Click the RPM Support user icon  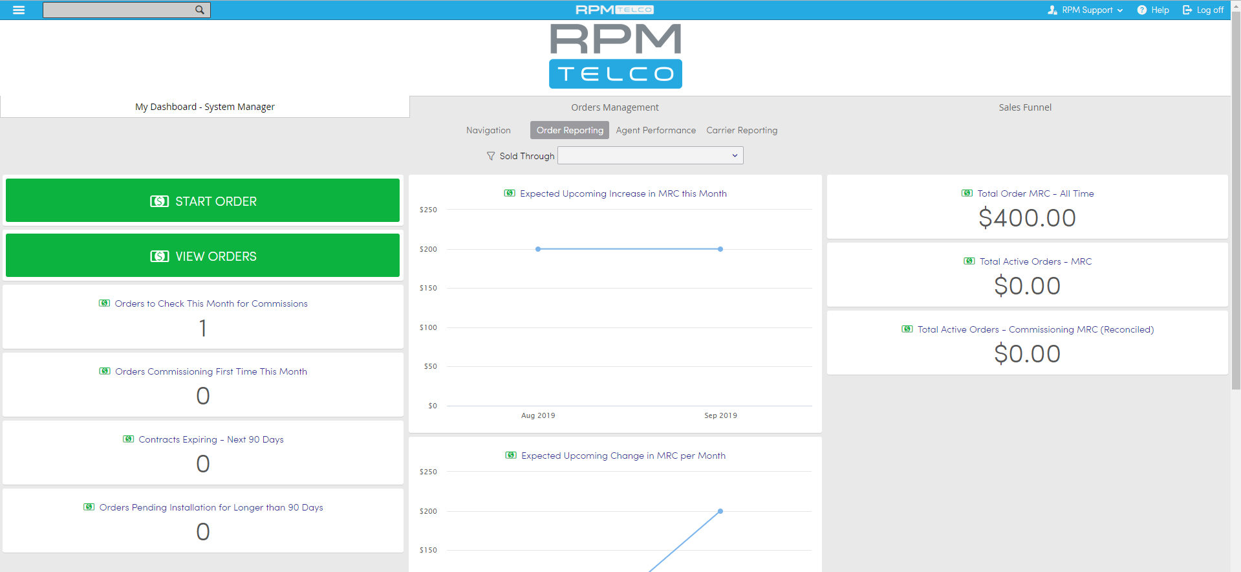coord(1052,10)
